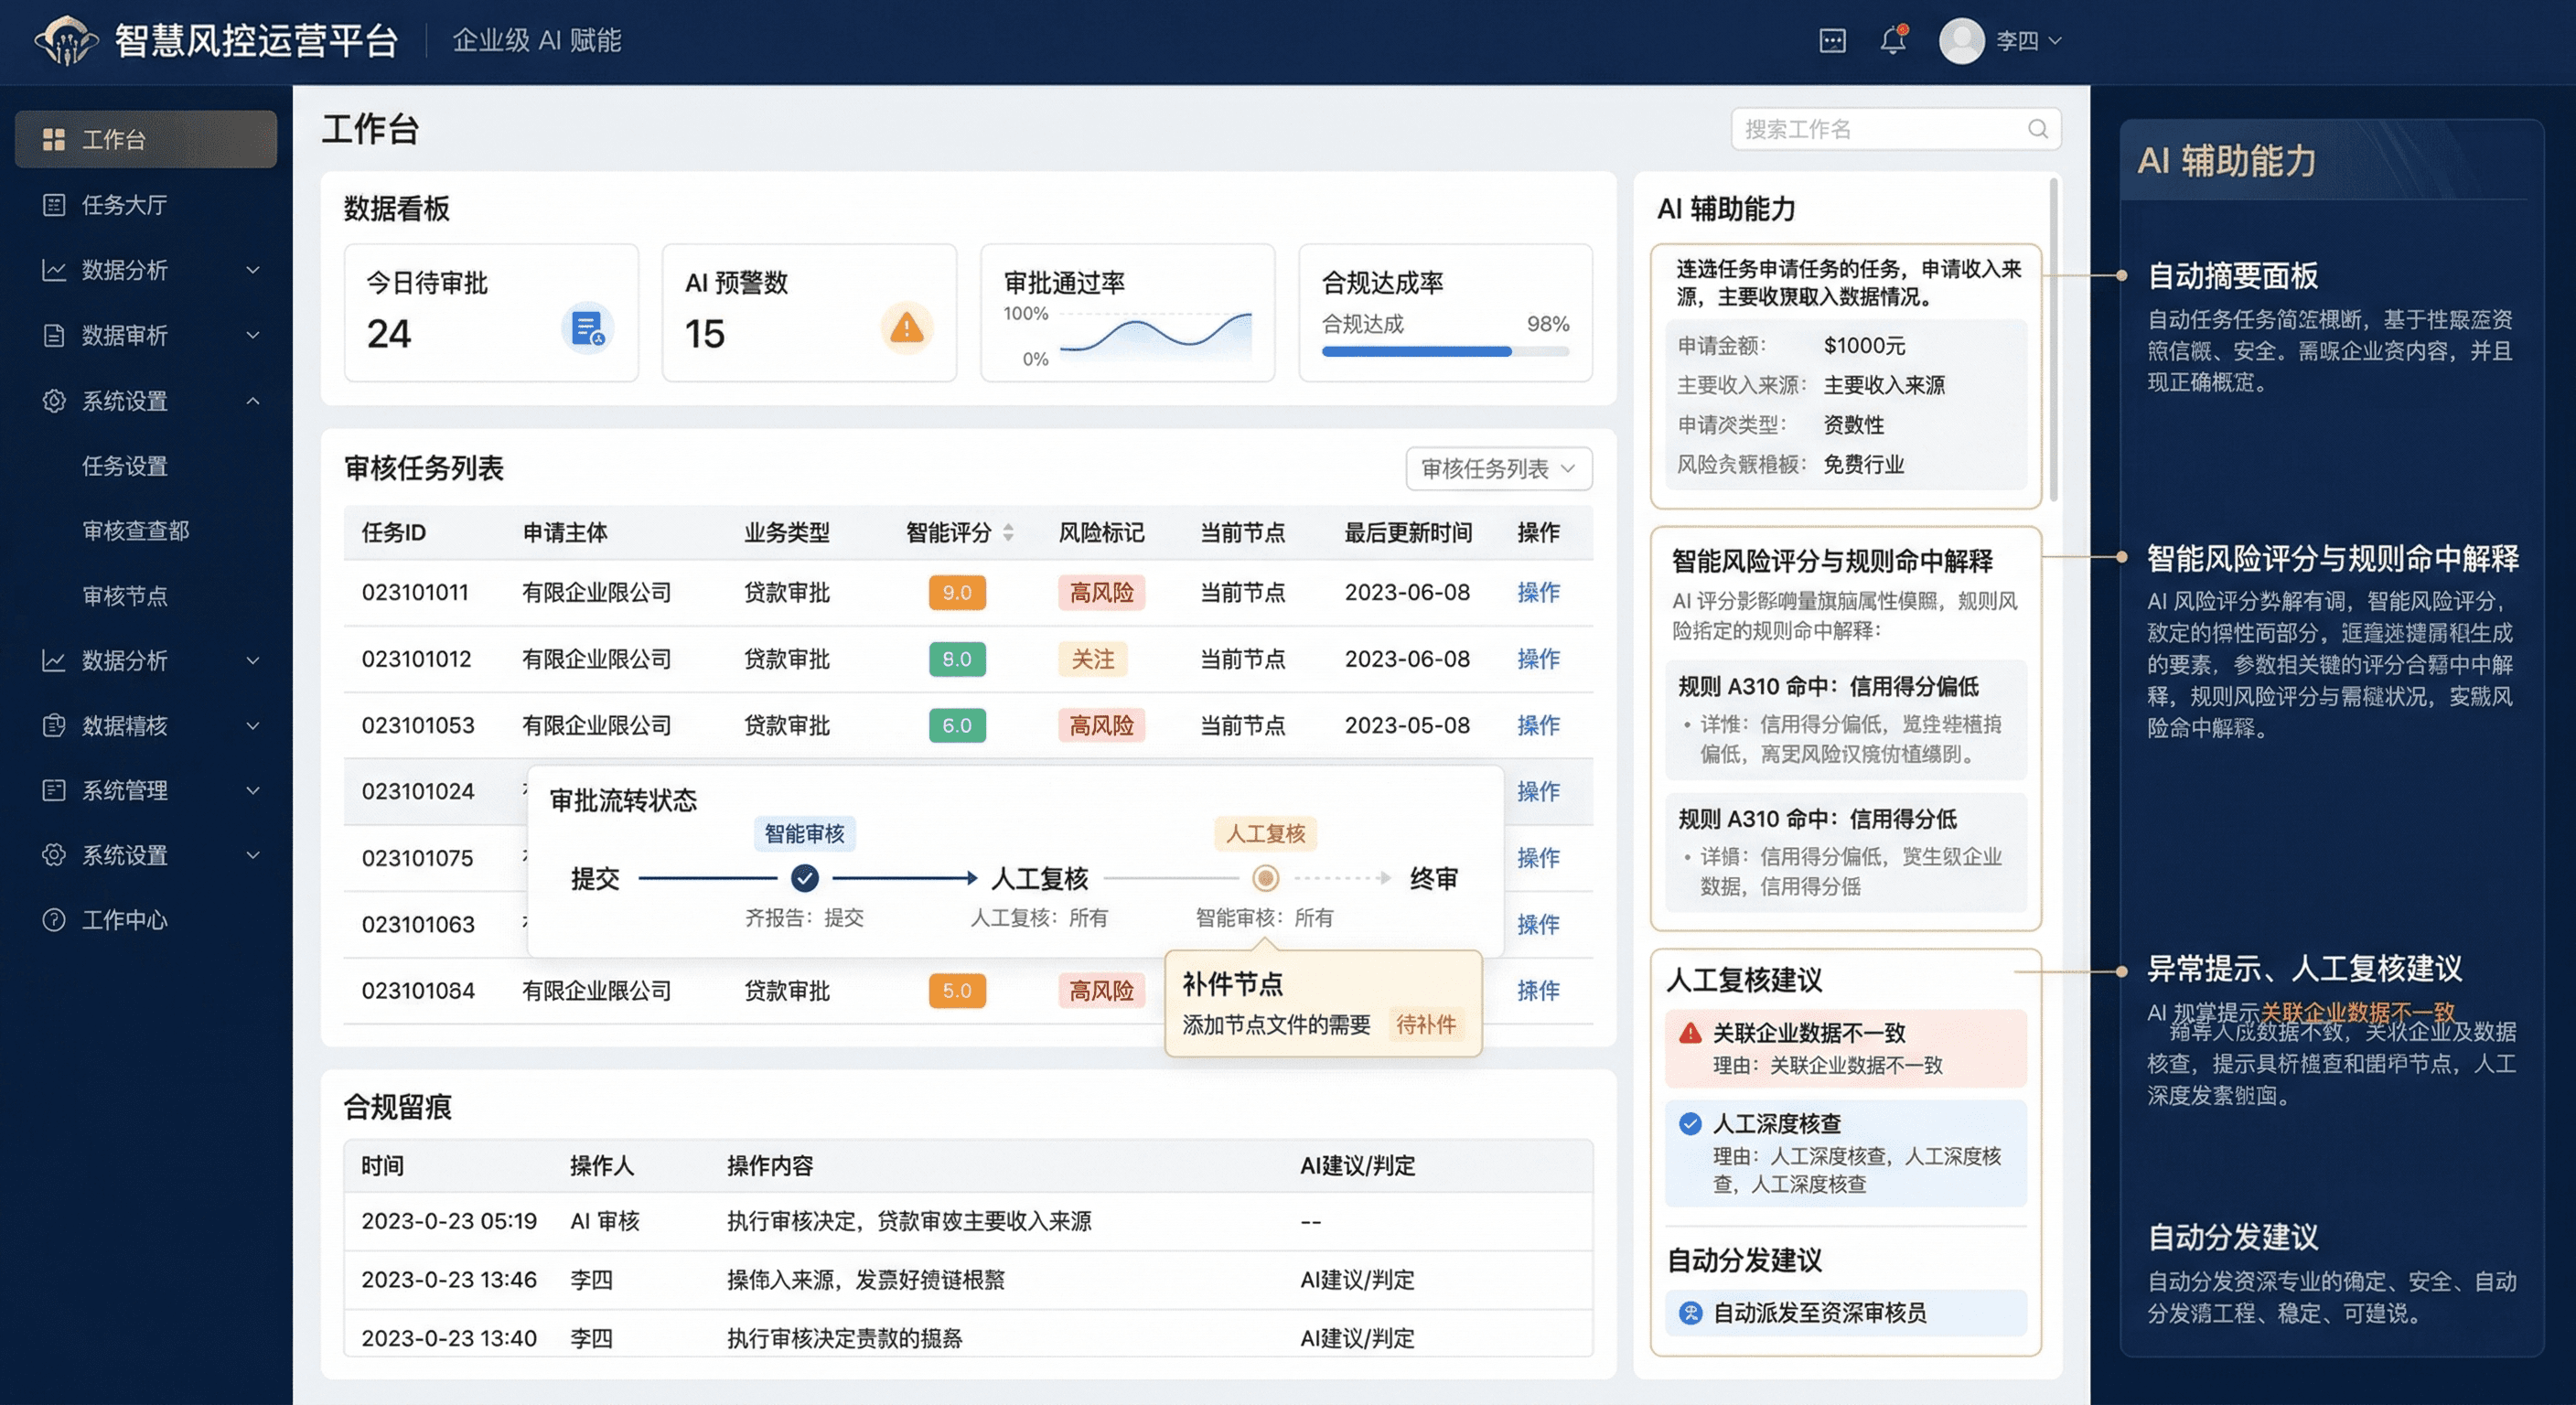Click the gear icon next to expanded 系统设置
This screenshot has width=2576, height=1405.
(54, 401)
